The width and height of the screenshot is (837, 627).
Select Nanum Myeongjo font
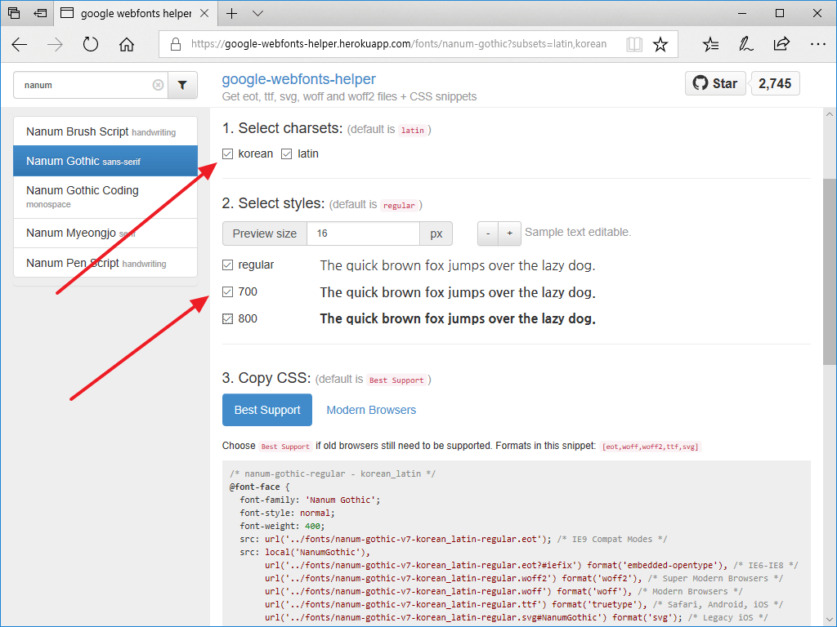105,233
